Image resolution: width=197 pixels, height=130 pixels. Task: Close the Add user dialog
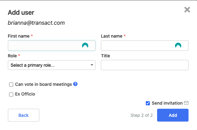click(187, 10)
